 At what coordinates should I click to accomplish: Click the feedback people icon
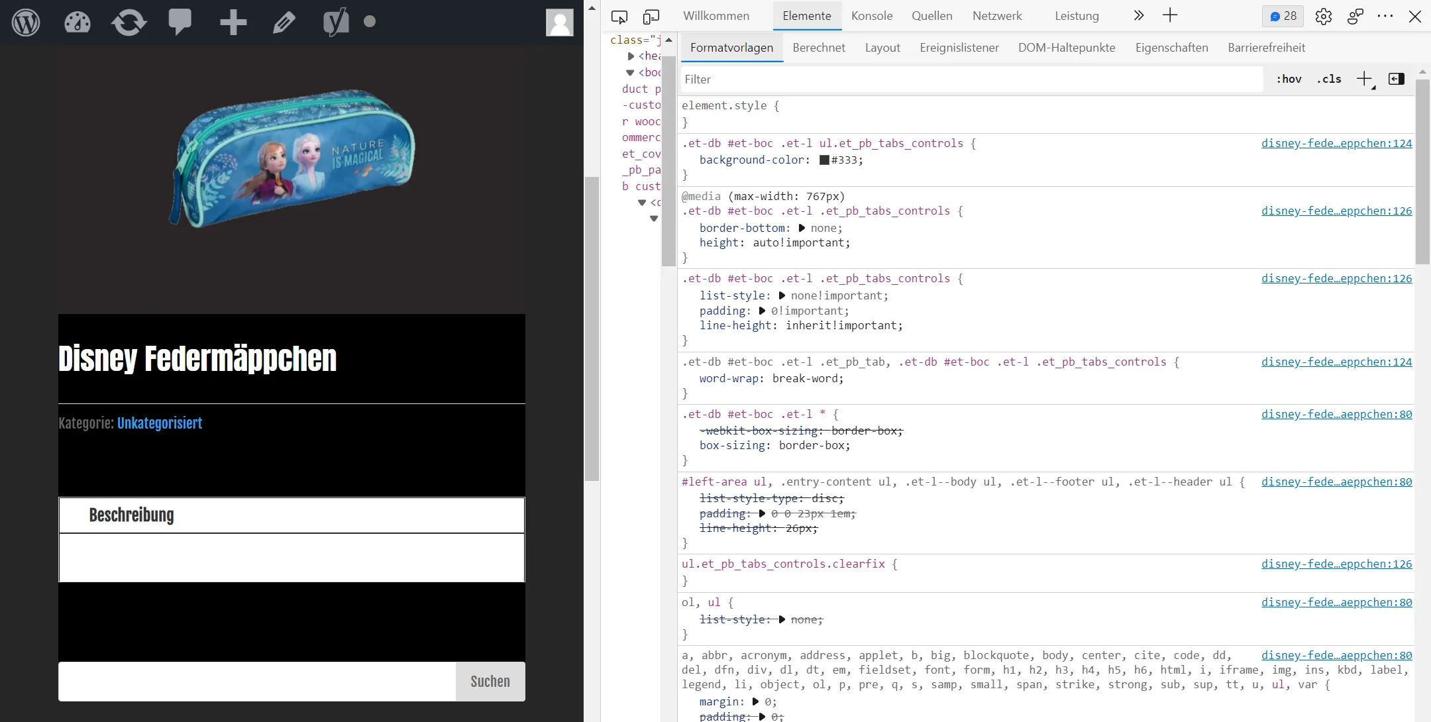1355,17
